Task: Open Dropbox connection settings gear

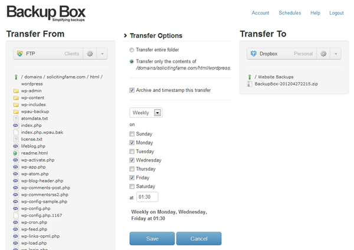Action: tap(323, 54)
